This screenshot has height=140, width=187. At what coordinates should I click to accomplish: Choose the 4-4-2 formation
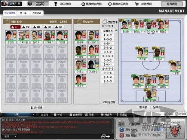pos(108,35)
